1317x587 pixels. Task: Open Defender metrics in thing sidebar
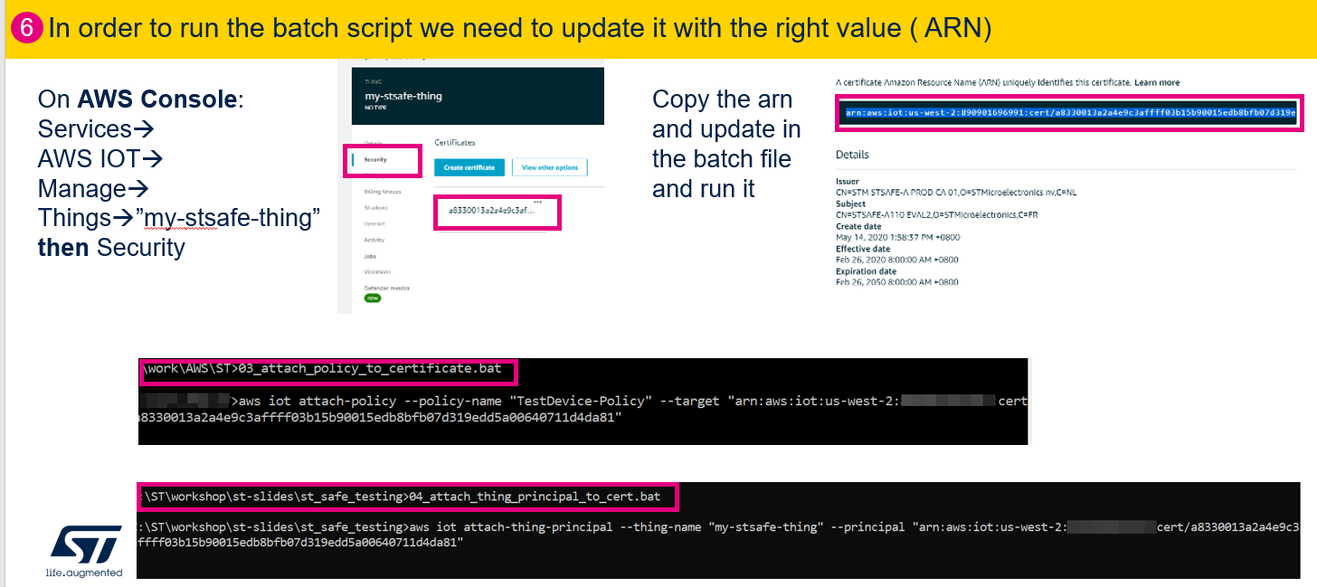coord(387,288)
